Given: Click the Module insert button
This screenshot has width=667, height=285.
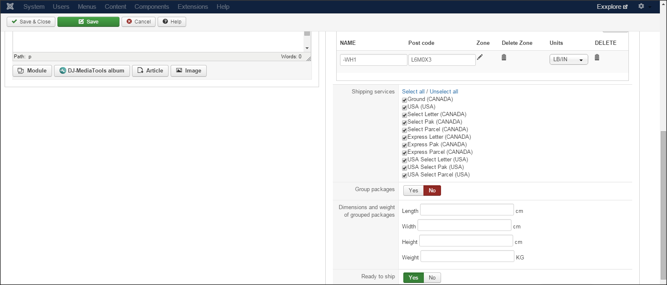Looking at the screenshot, I should 32,71.
